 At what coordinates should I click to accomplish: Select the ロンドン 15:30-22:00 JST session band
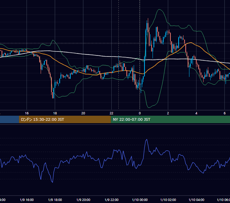(x=65, y=119)
